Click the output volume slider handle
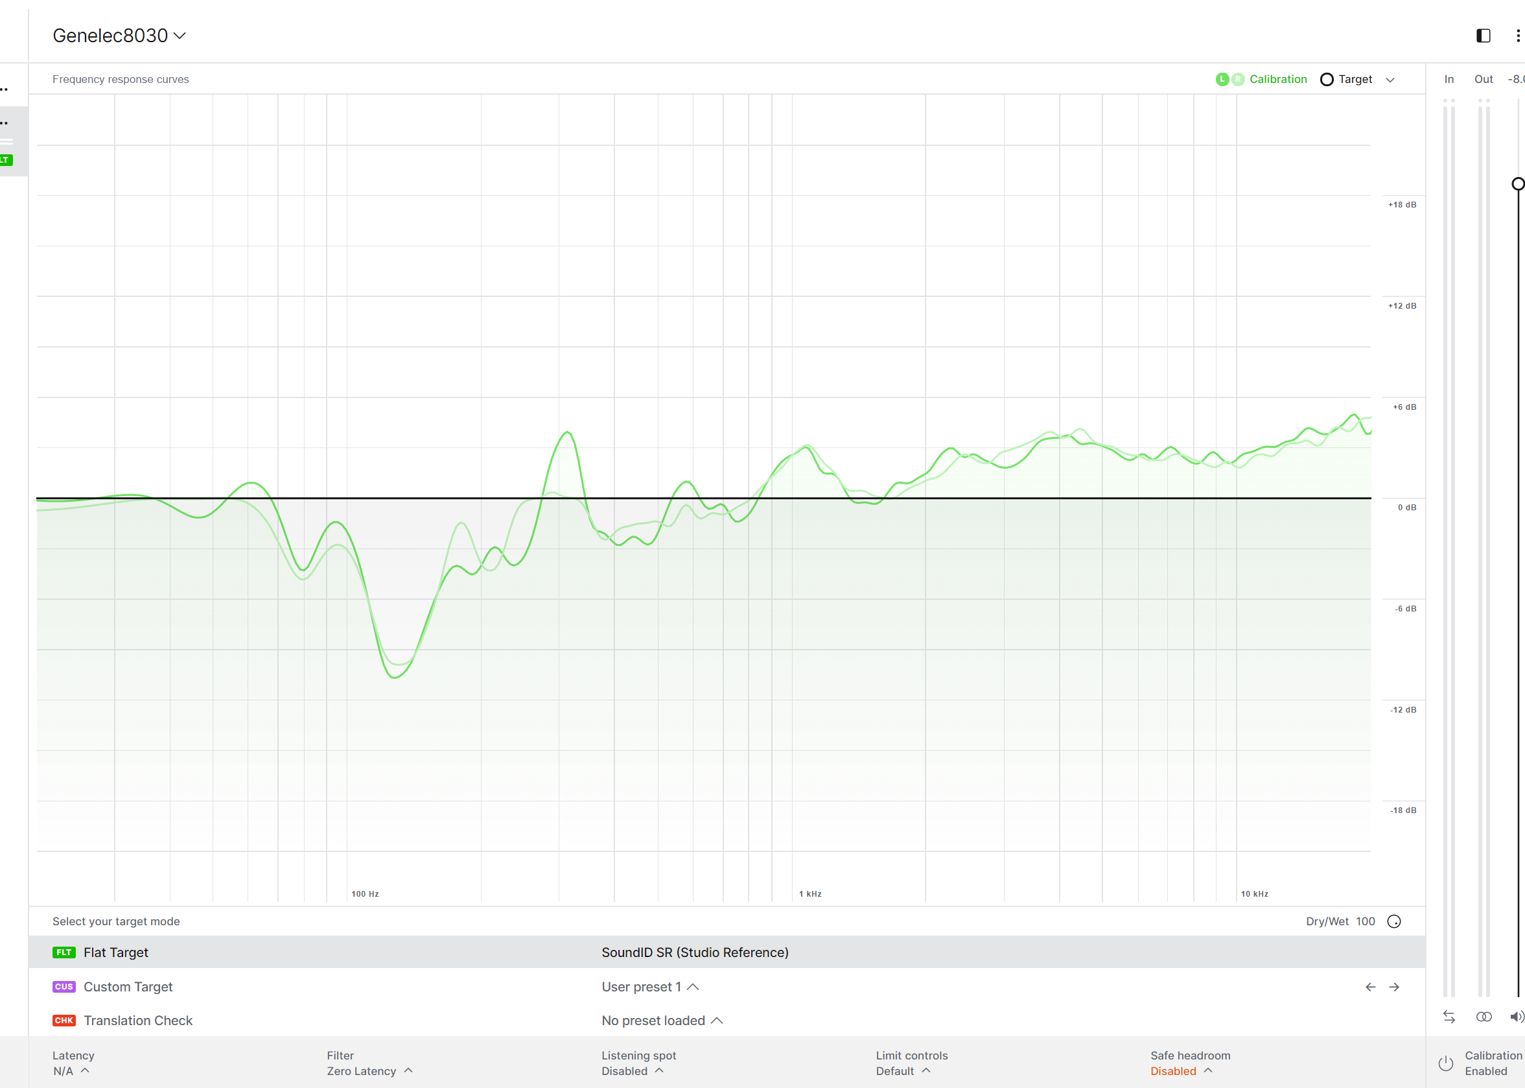The width and height of the screenshot is (1525, 1088). click(1519, 183)
